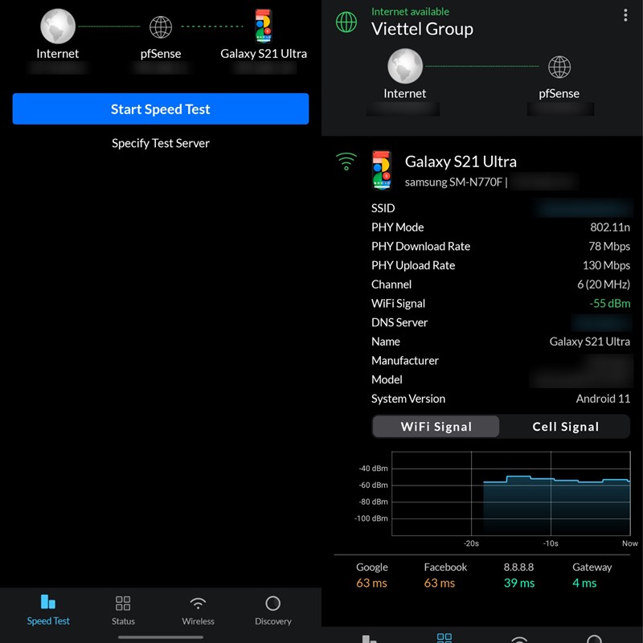Screen dimensions: 643x643
Task: Tap the pfSense icon under Viettel Group
Action: click(x=559, y=67)
